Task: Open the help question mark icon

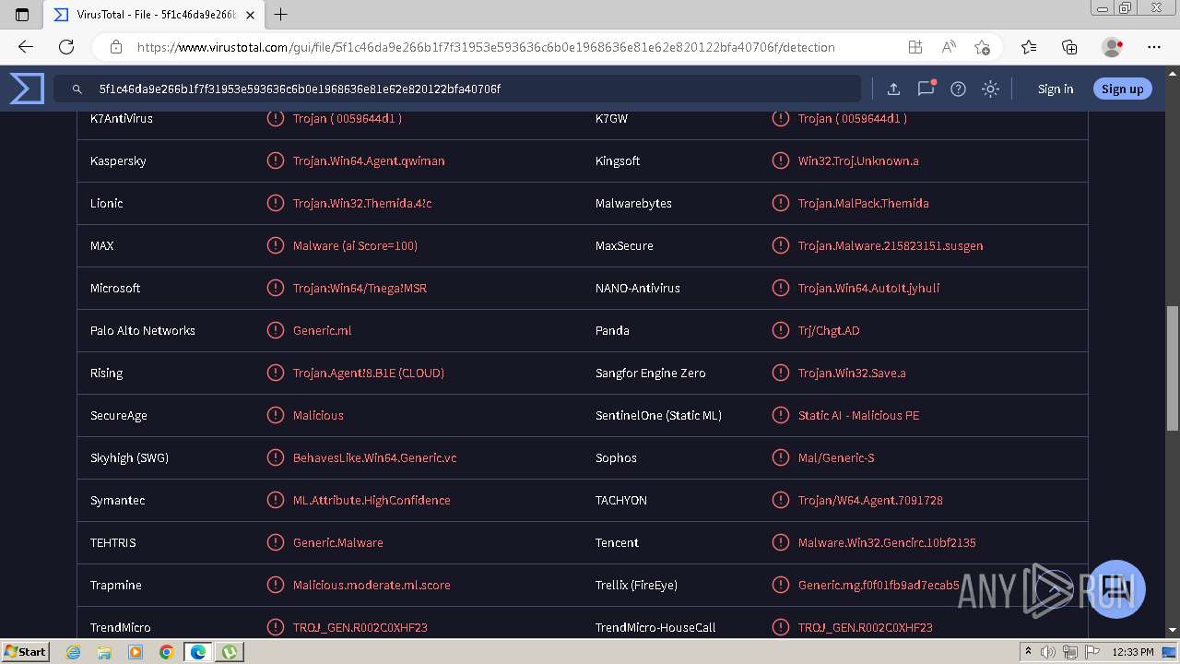Action: click(x=958, y=89)
